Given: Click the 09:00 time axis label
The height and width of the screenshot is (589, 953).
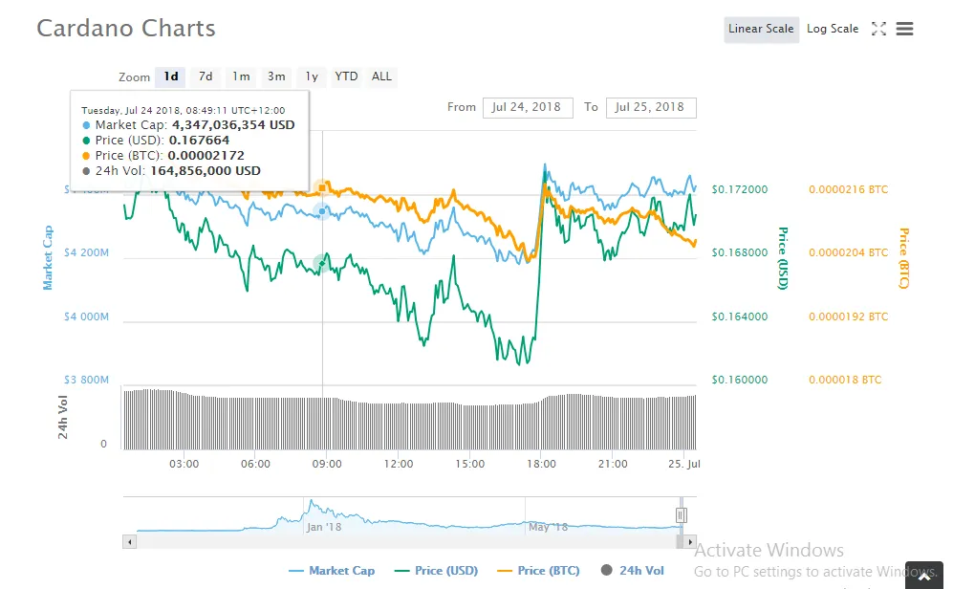Looking at the screenshot, I should (x=327, y=464).
